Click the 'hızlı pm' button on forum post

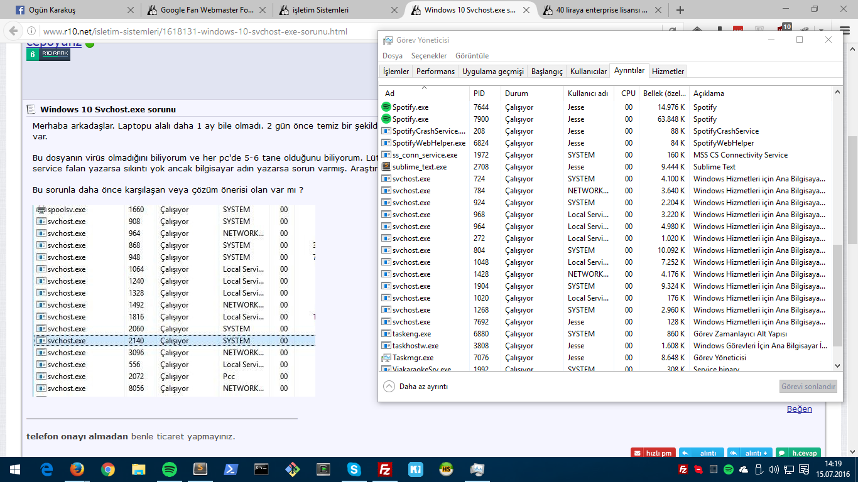click(653, 453)
